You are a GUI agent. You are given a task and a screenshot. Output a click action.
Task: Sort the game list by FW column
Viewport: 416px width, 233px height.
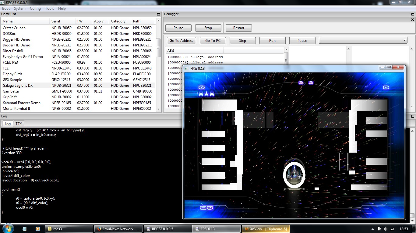click(x=84, y=21)
